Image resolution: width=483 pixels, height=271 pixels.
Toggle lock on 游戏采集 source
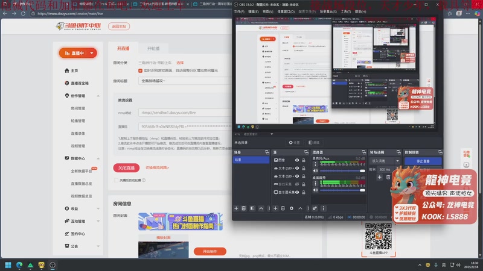[304, 184]
